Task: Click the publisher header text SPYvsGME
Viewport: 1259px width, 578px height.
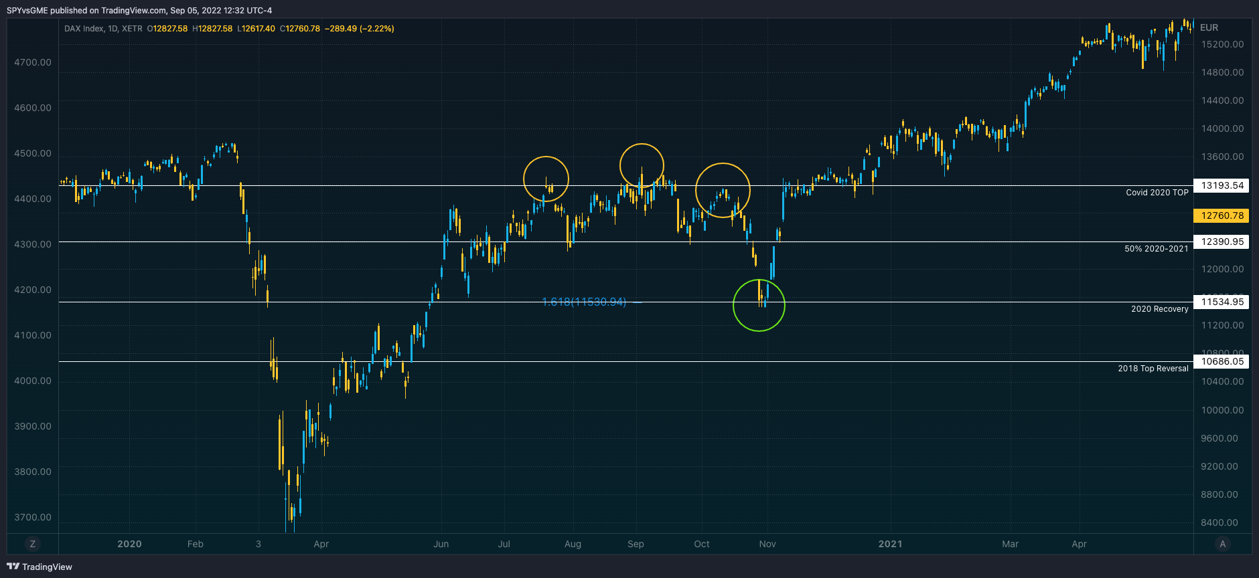Action: [27, 10]
